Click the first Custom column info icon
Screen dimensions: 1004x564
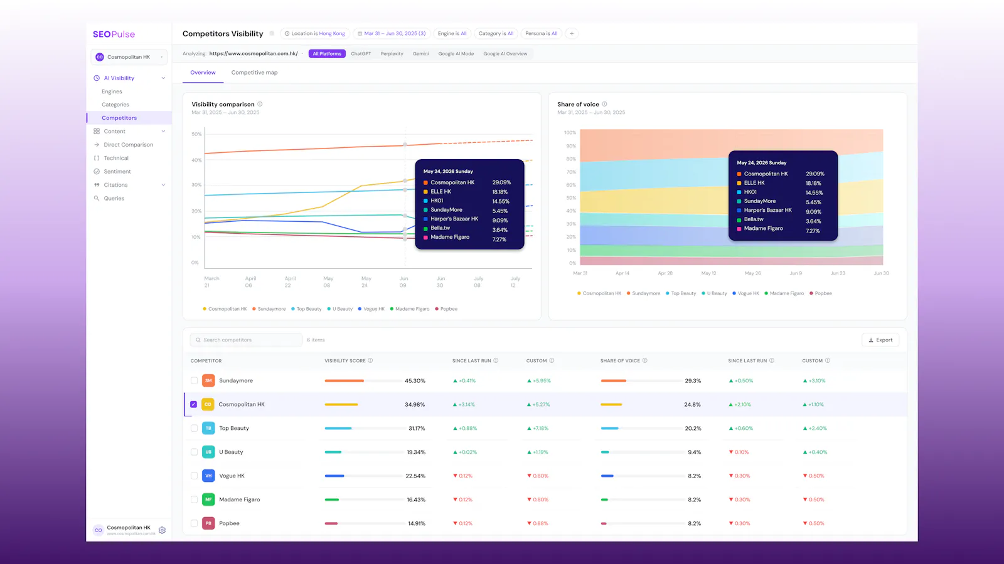click(x=552, y=361)
